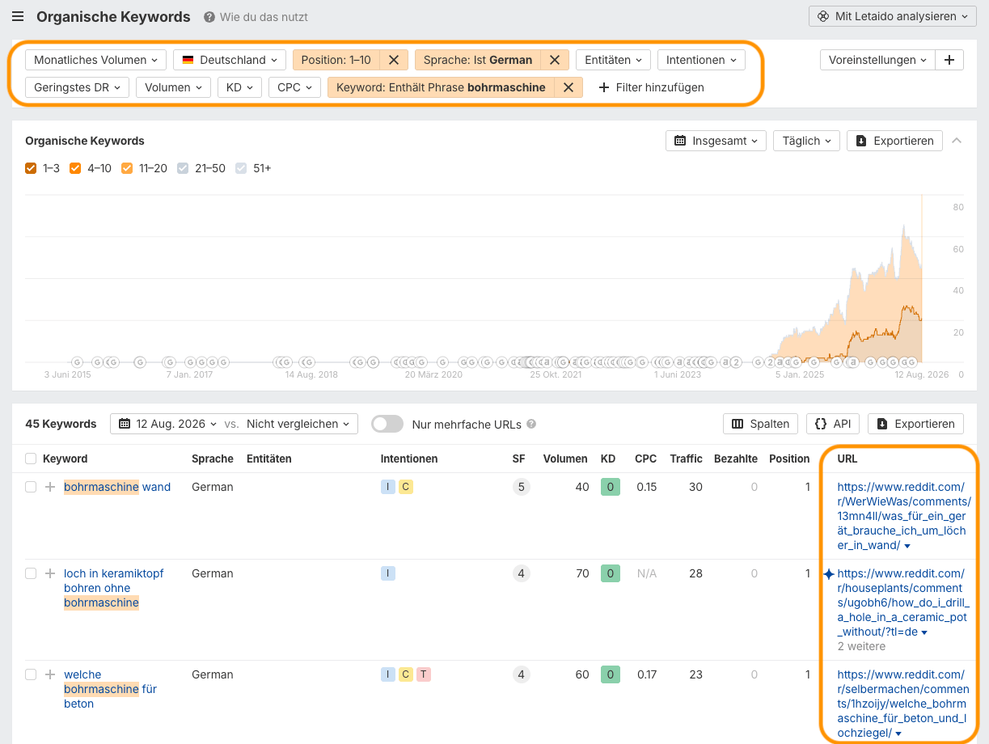Open the houseplants reddit URL
989x744 pixels.
(x=903, y=602)
